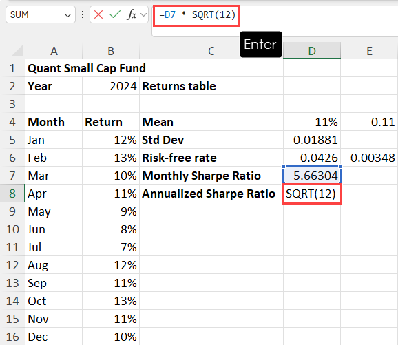Confirm the formula with the green checkmark
The width and height of the screenshot is (398, 345).
coord(115,14)
